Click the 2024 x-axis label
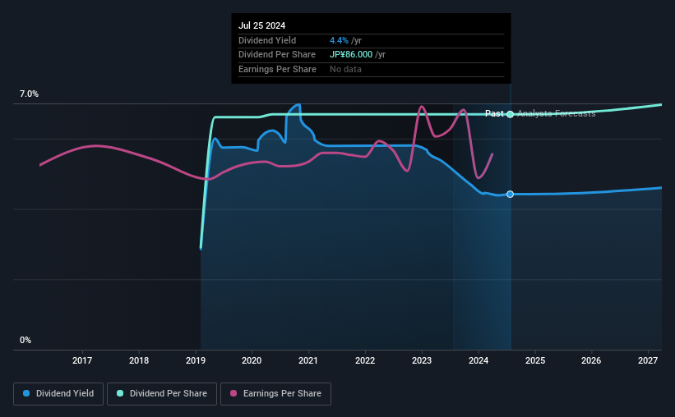Screen dimensions: 675x417 tap(479, 360)
